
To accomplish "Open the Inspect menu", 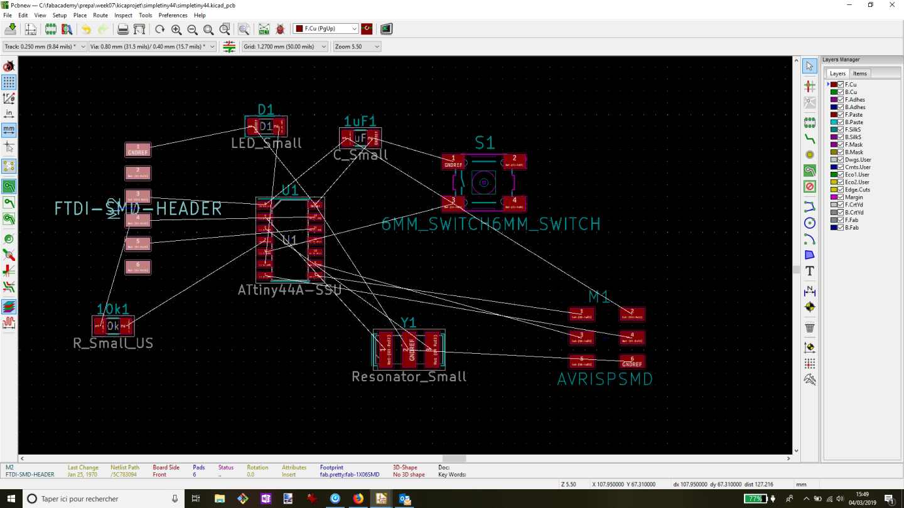I will coord(123,15).
